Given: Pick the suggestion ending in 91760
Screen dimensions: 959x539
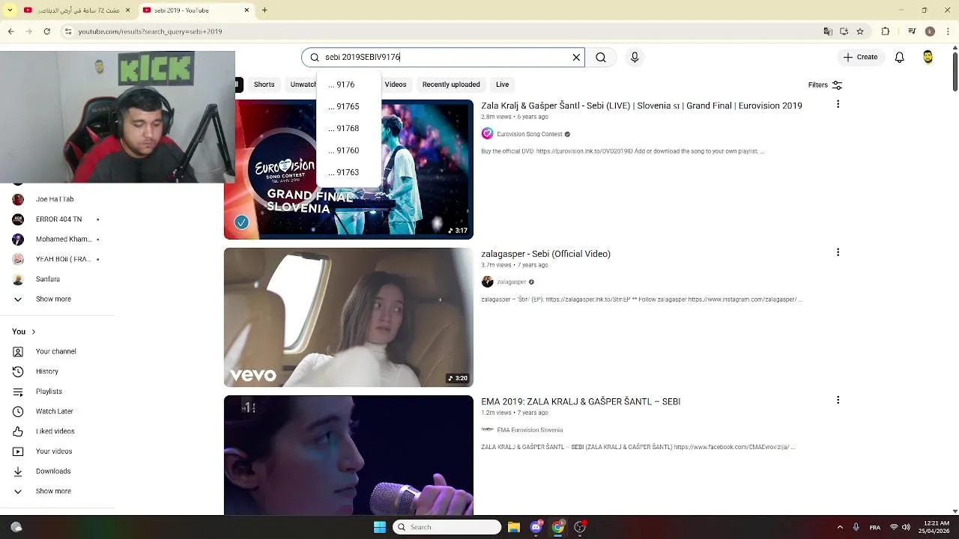Looking at the screenshot, I should pyautogui.click(x=348, y=150).
